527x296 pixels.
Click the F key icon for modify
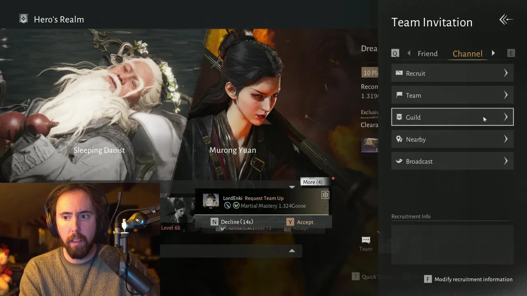click(x=428, y=279)
